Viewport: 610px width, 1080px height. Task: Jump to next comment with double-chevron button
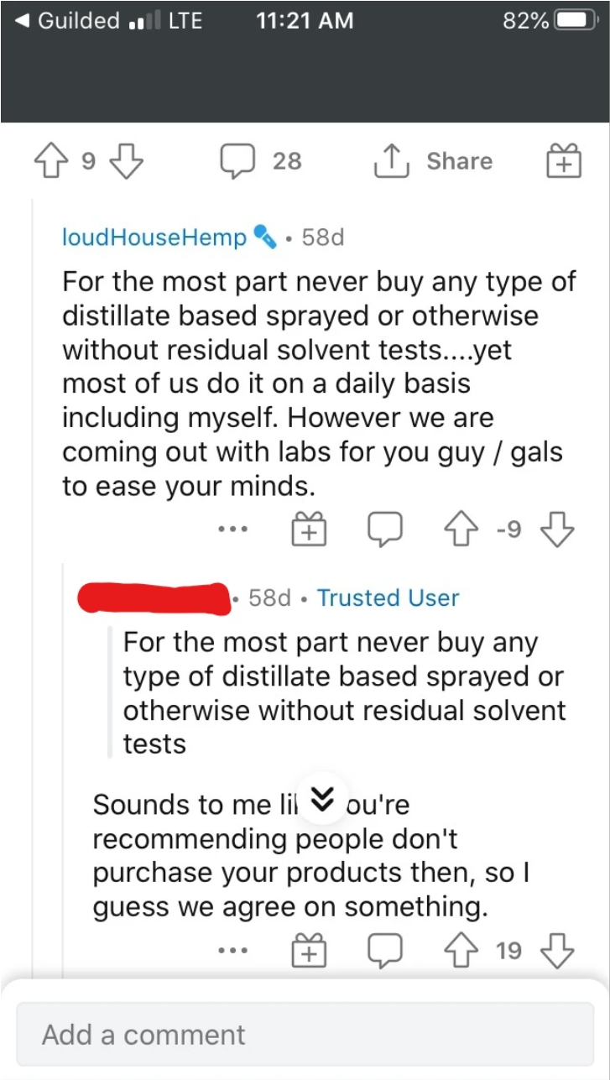coord(323,798)
